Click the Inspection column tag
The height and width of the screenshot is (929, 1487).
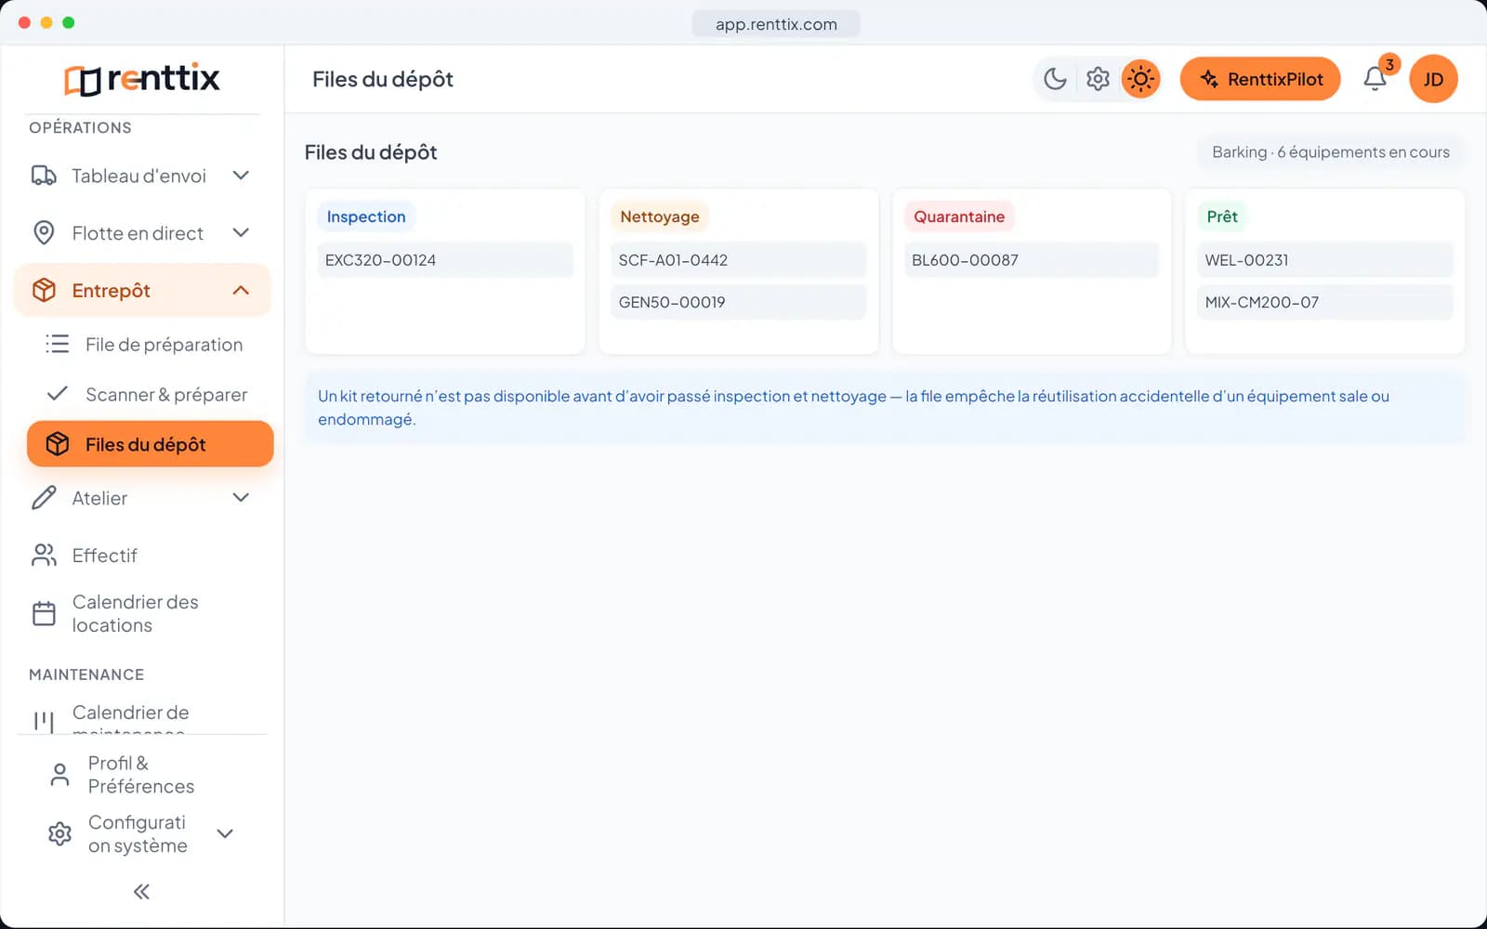366,216
